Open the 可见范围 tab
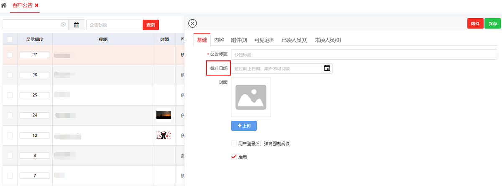 (264, 40)
